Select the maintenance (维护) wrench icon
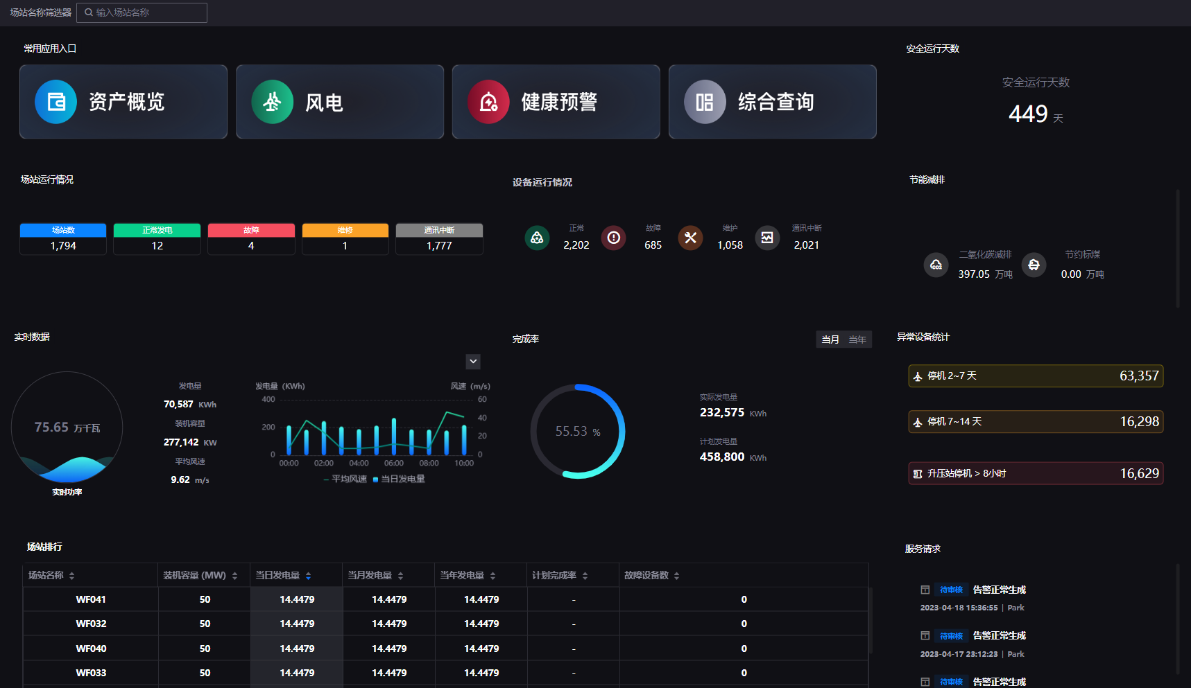Screen dimensions: 1191x688 tap(690, 238)
